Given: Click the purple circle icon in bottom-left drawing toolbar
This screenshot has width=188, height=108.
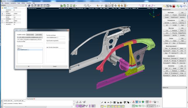Looking at the screenshot, I should [77, 106].
